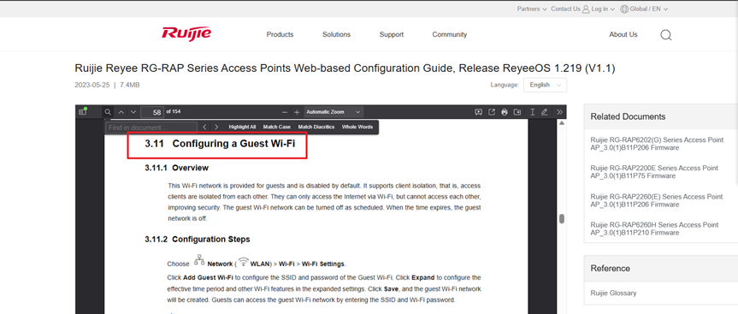Open the Language English dropdown
This screenshot has height=314, width=738.
click(x=545, y=86)
